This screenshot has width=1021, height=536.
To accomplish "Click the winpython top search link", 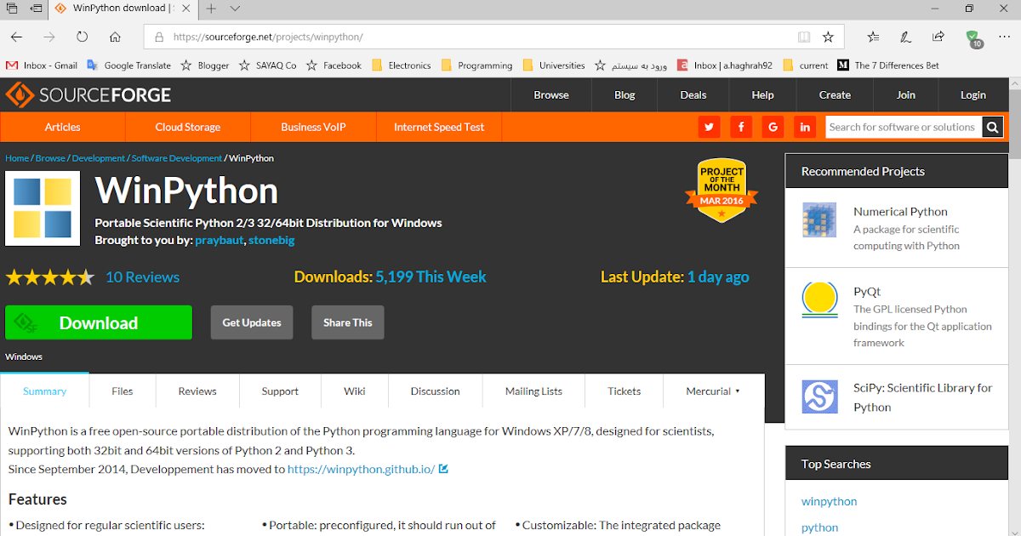I will pos(829,501).
